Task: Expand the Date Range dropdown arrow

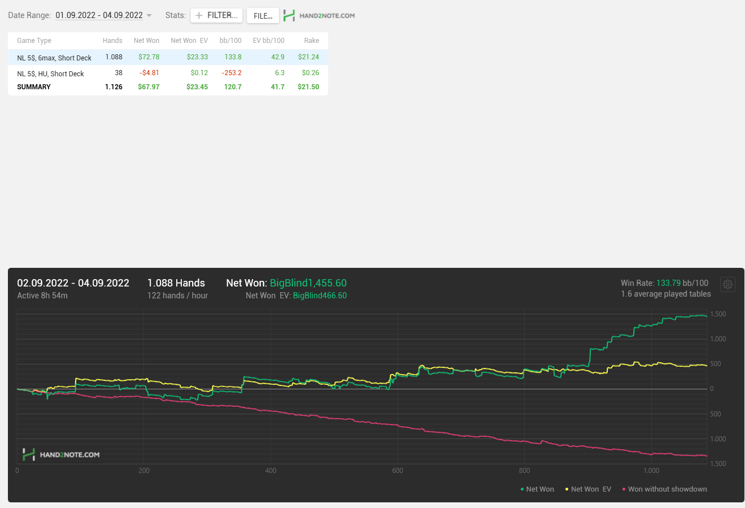Action: 149,16
